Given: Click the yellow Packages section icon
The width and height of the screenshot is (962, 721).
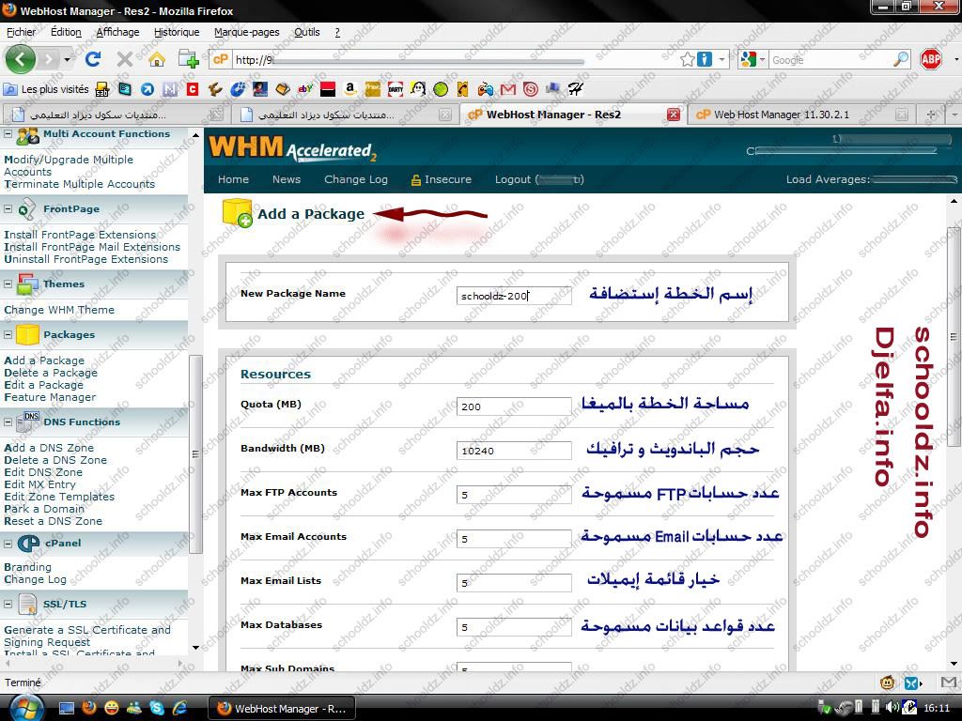Looking at the screenshot, I should click(27, 335).
